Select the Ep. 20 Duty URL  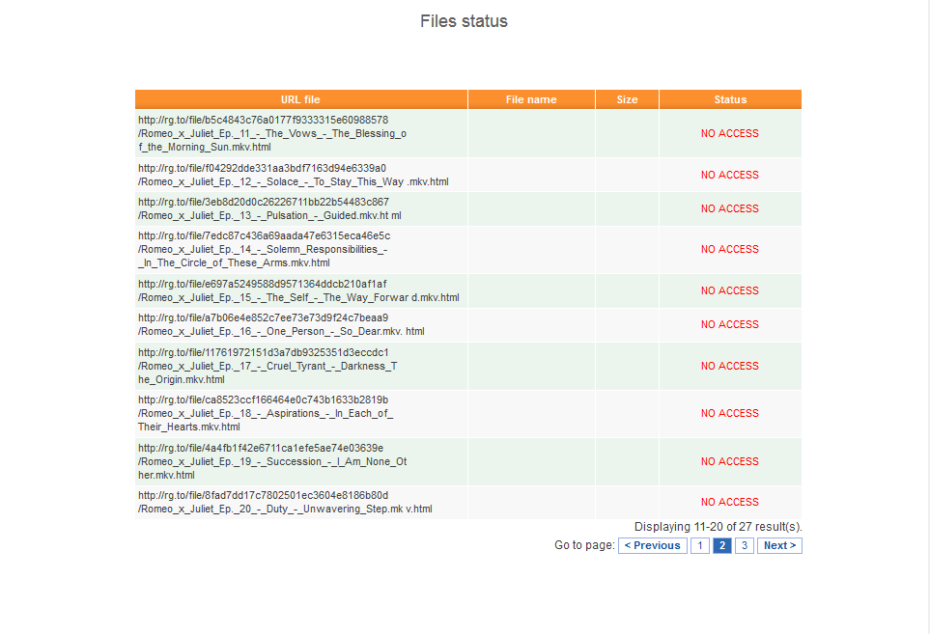(285, 502)
